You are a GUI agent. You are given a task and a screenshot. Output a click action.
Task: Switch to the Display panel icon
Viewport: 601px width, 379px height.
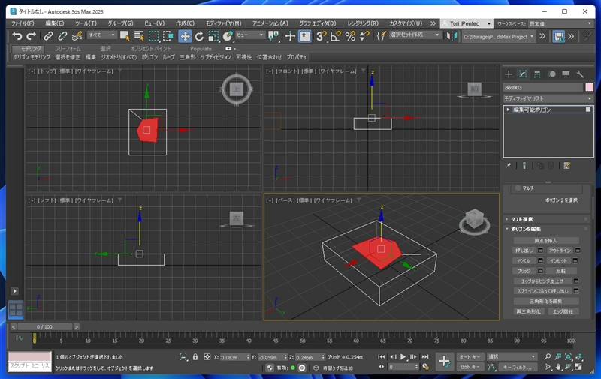pos(566,74)
